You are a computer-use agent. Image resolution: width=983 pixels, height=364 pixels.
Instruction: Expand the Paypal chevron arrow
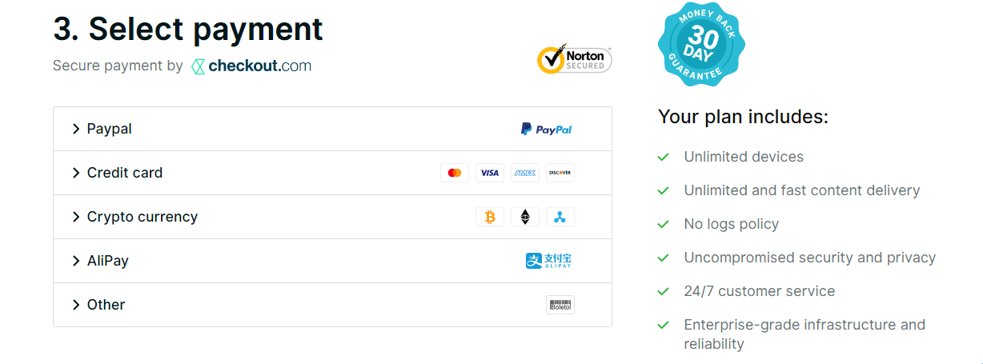click(76, 129)
